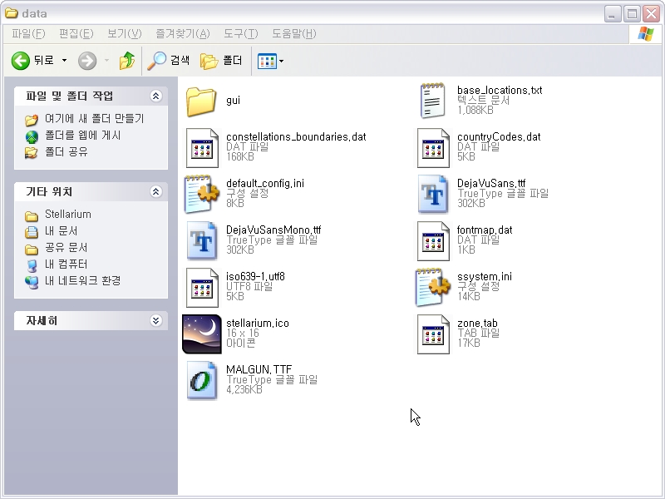Click 폴더를 웹에 게시 link
Screen dimensions: 665x499
tap(83, 136)
